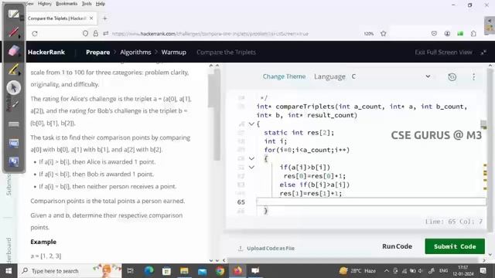This screenshot has width=495, height=278.
Task: Click empty line 65 in code editor
Action: [371, 202]
